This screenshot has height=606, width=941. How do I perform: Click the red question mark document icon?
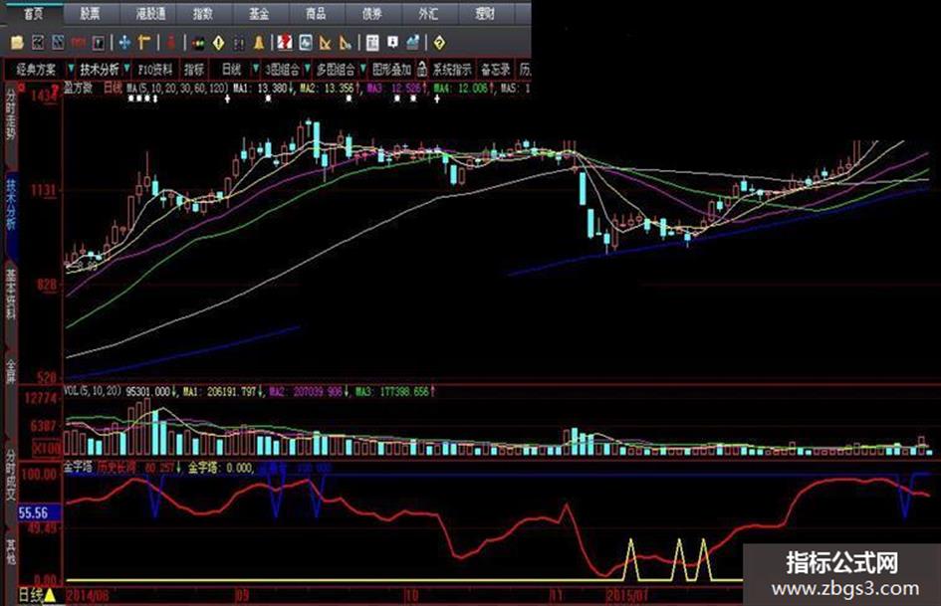coord(285,42)
